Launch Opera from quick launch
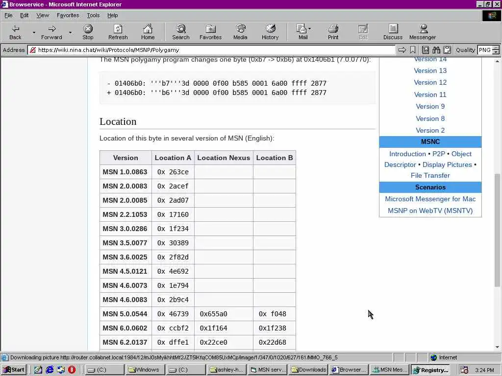 pyautogui.click(x=72, y=370)
